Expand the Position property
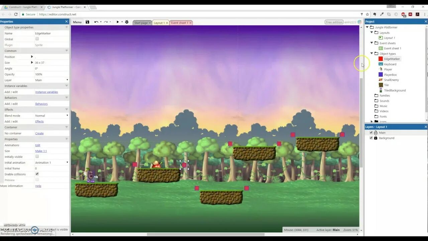The width and height of the screenshot is (428, 241). point(32,57)
